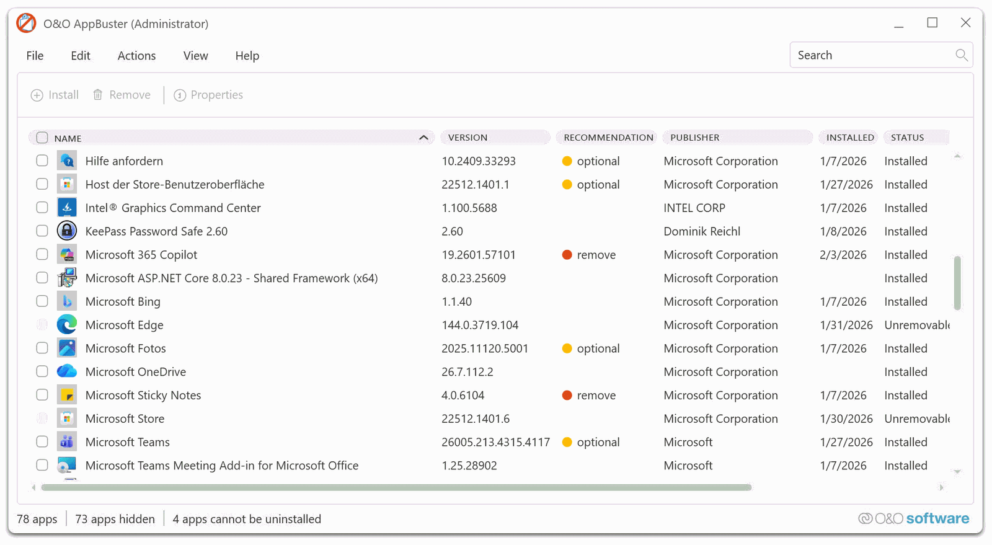This screenshot has width=992, height=545.
Task: Click the Microsoft OneDrive cloud icon
Action: (67, 372)
